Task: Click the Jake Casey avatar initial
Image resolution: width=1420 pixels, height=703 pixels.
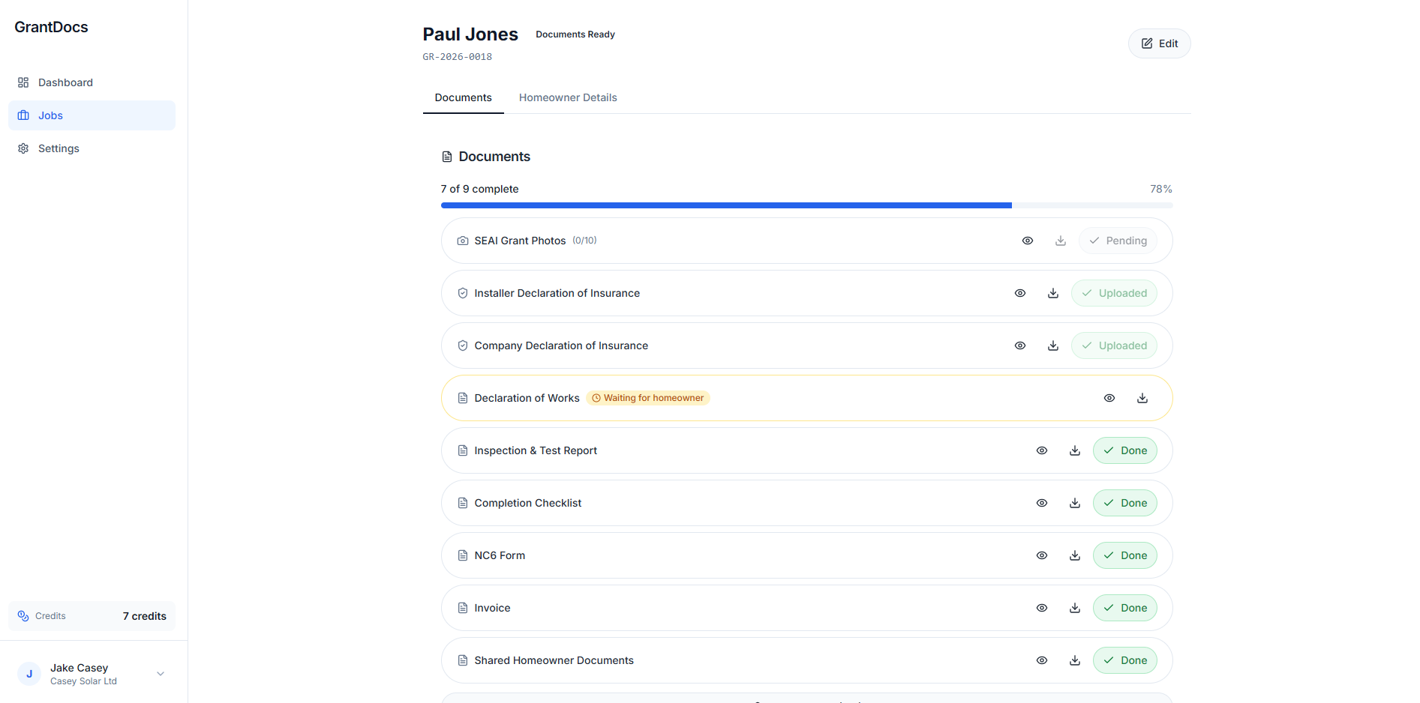Action: point(29,674)
